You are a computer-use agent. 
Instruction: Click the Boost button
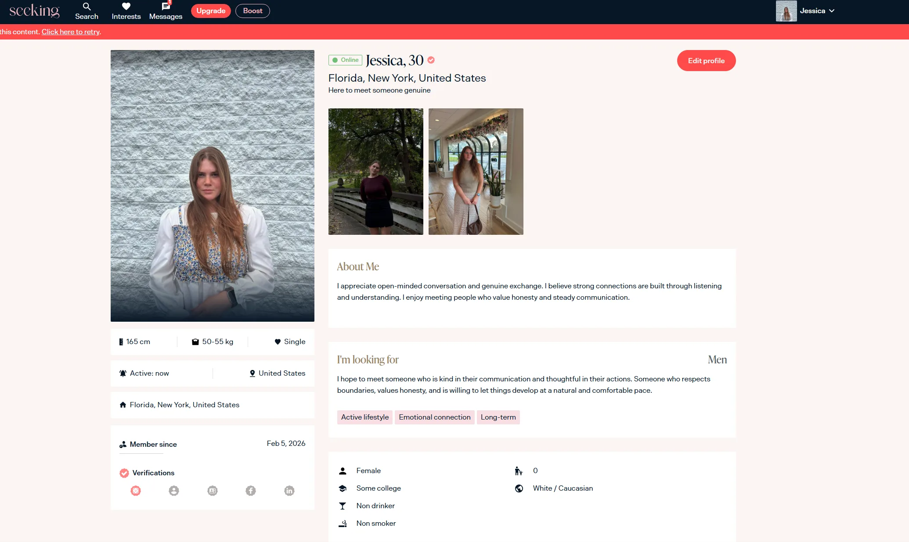coord(252,11)
